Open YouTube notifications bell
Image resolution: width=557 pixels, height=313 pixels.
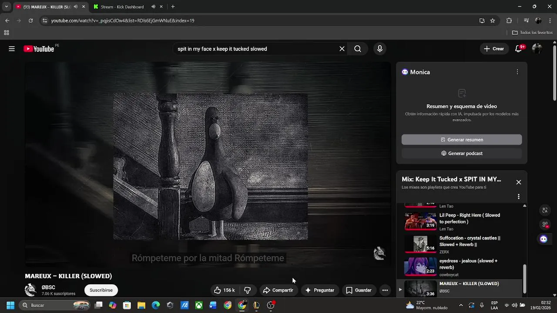[x=519, y=49]
